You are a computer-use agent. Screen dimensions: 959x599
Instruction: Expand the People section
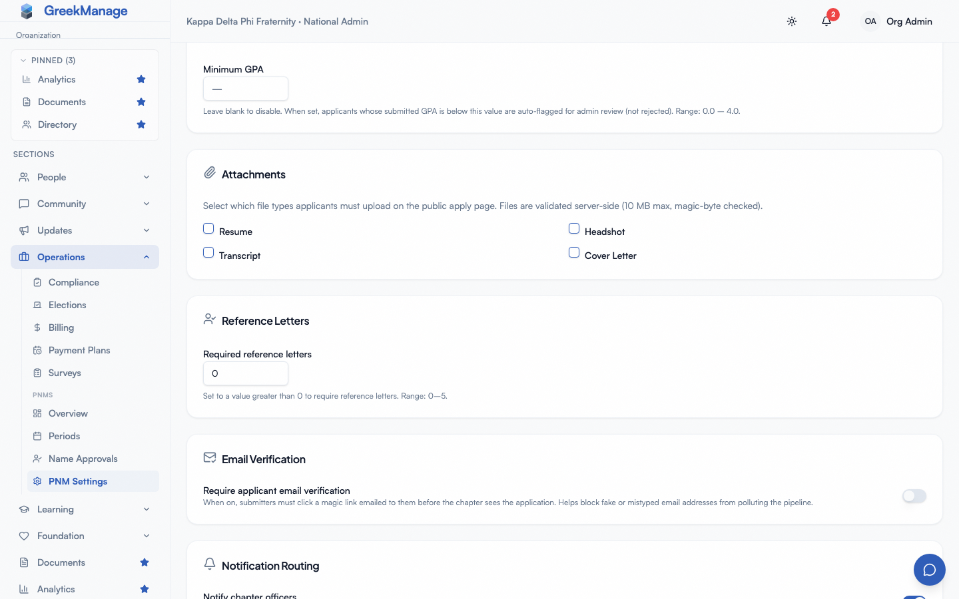(x=85, y=177)
